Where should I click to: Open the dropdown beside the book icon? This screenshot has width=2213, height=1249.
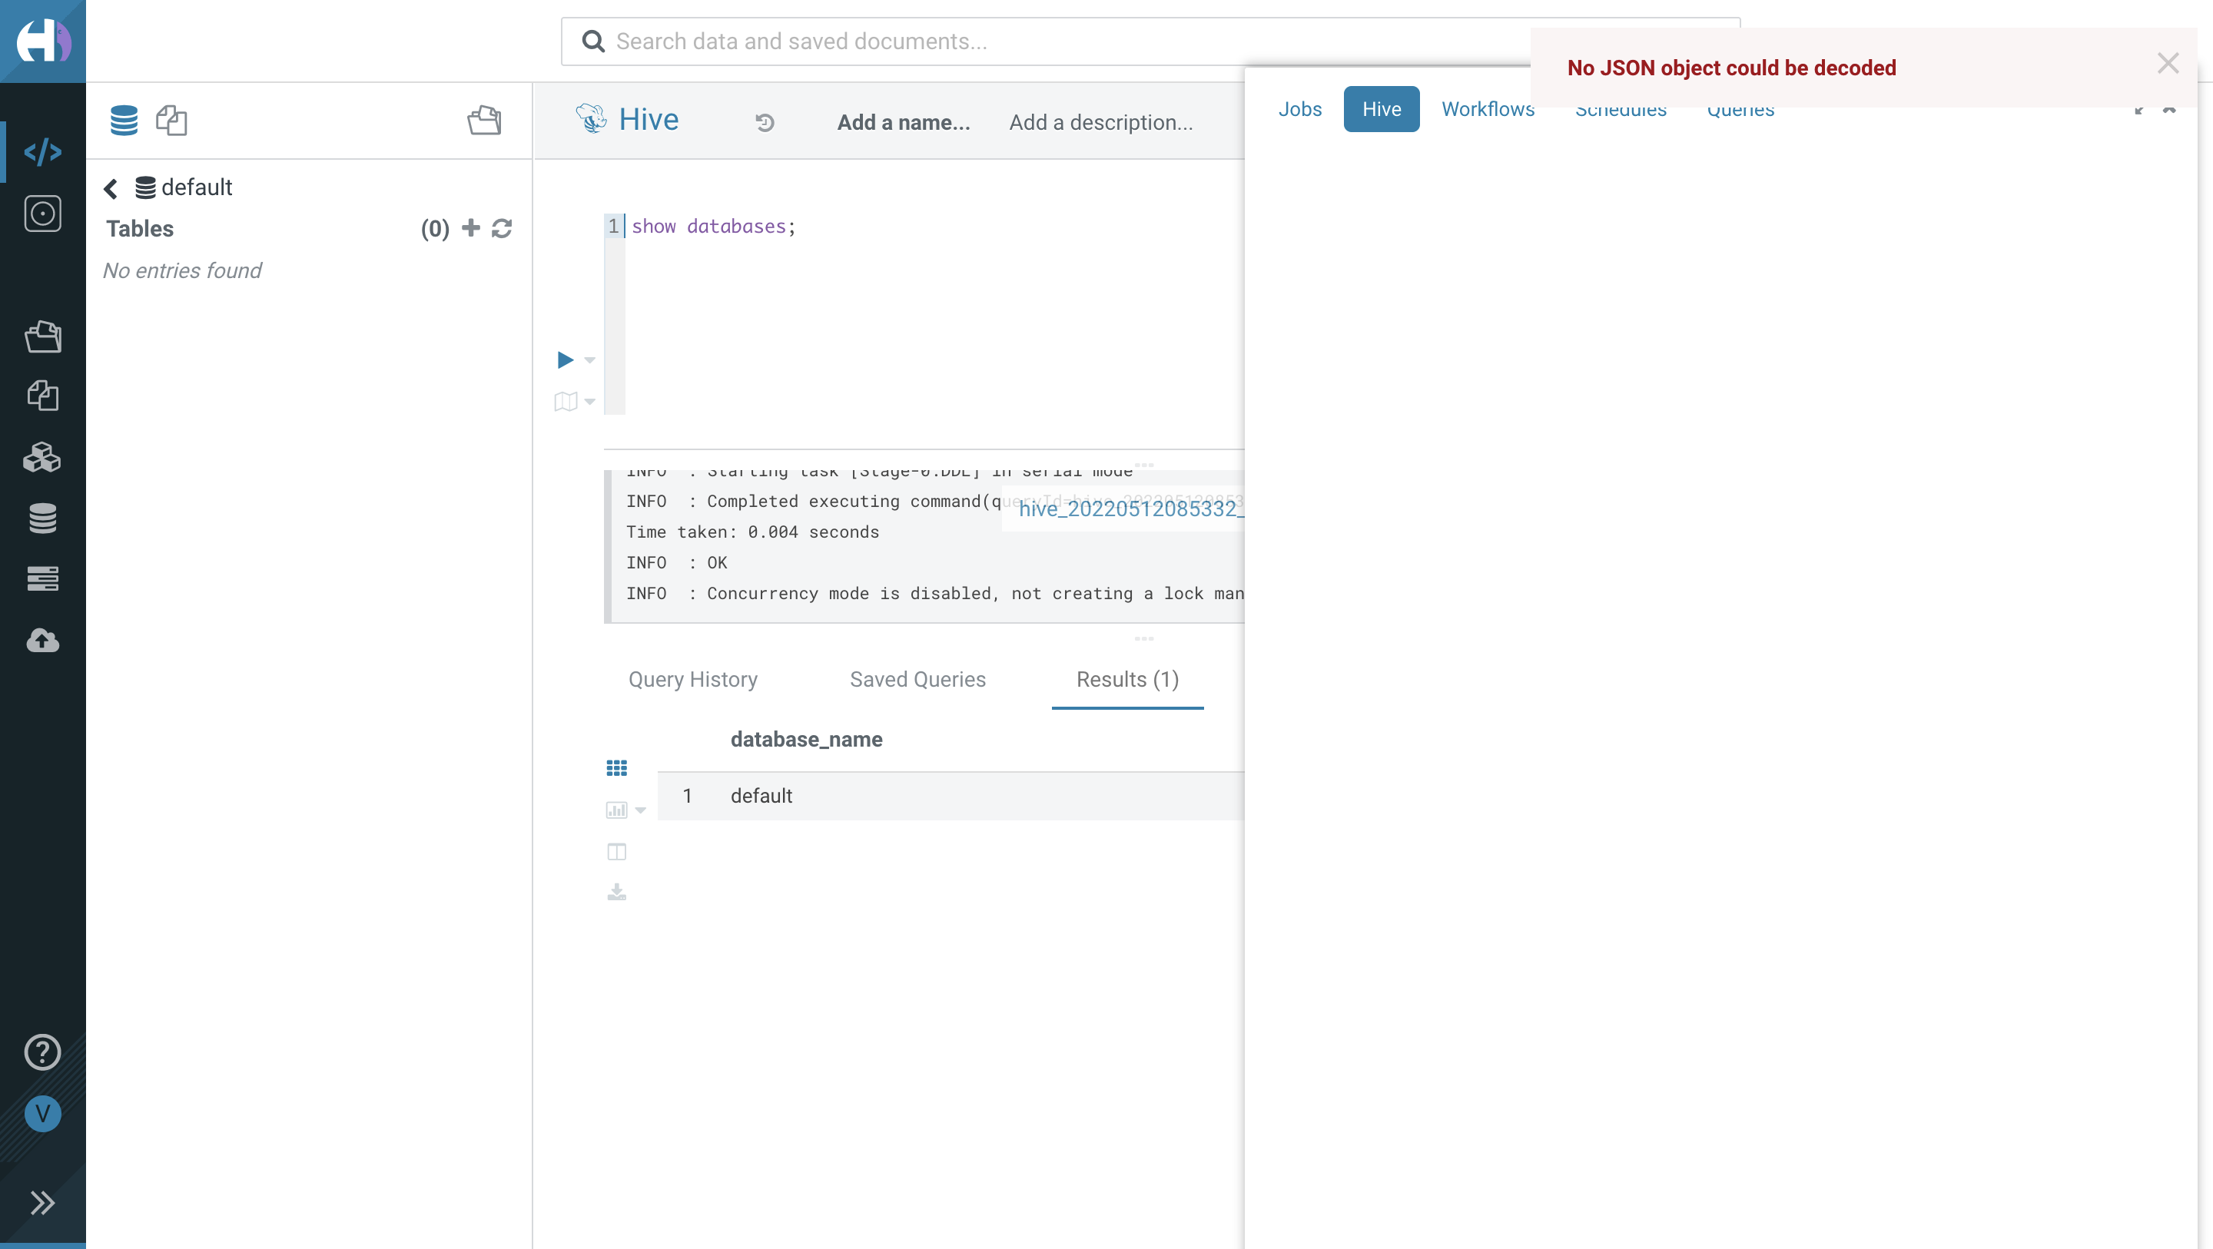click(590, 401)
